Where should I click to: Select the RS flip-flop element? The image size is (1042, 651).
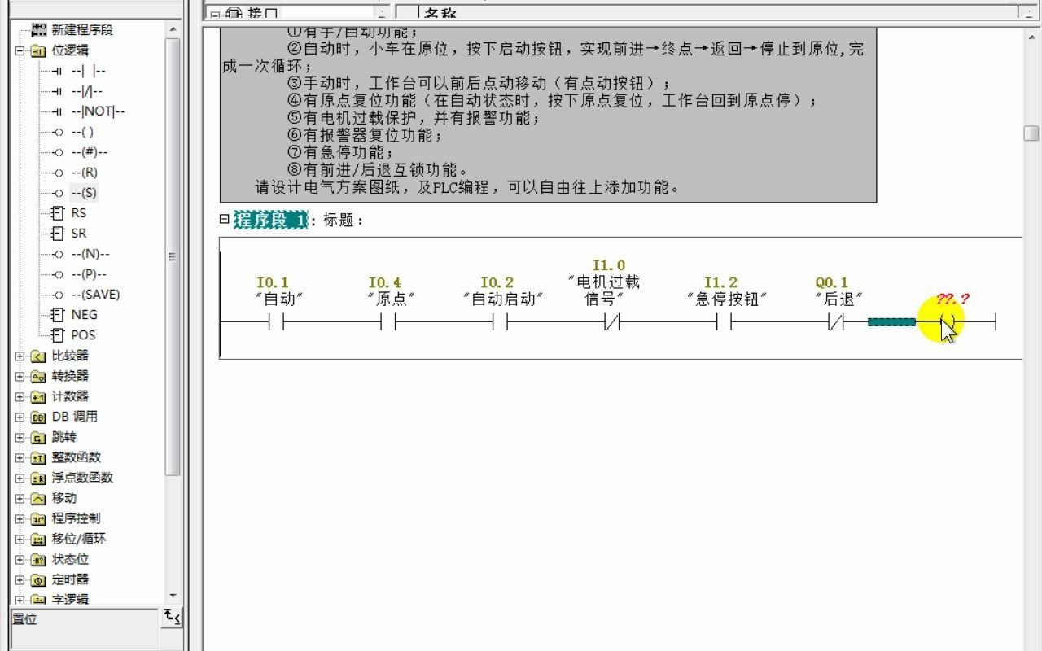[78, 213]
